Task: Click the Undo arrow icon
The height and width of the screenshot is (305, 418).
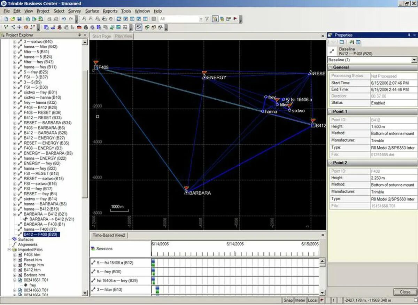Action: pos(64,19)
